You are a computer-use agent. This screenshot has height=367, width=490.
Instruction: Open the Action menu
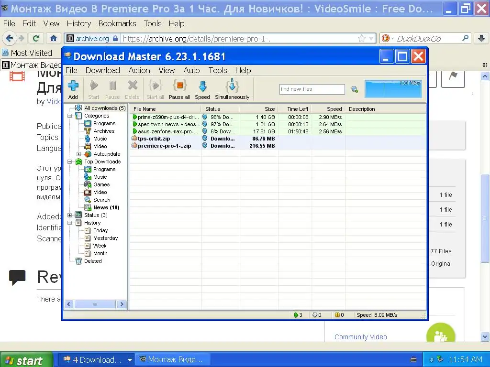point(139,71)
